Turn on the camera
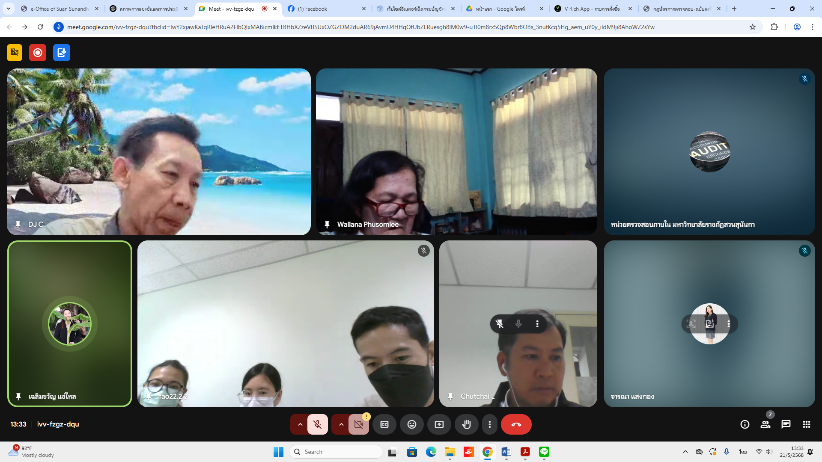Viewport: 822px width, 462px height. (359, 424)
